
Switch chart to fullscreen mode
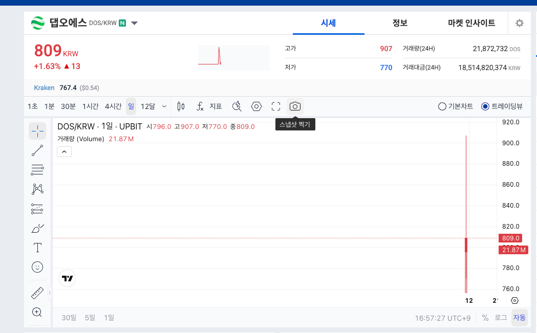[x=276, y=106]
